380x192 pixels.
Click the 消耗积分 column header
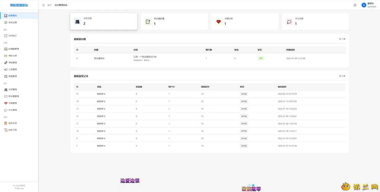point(205,87)
